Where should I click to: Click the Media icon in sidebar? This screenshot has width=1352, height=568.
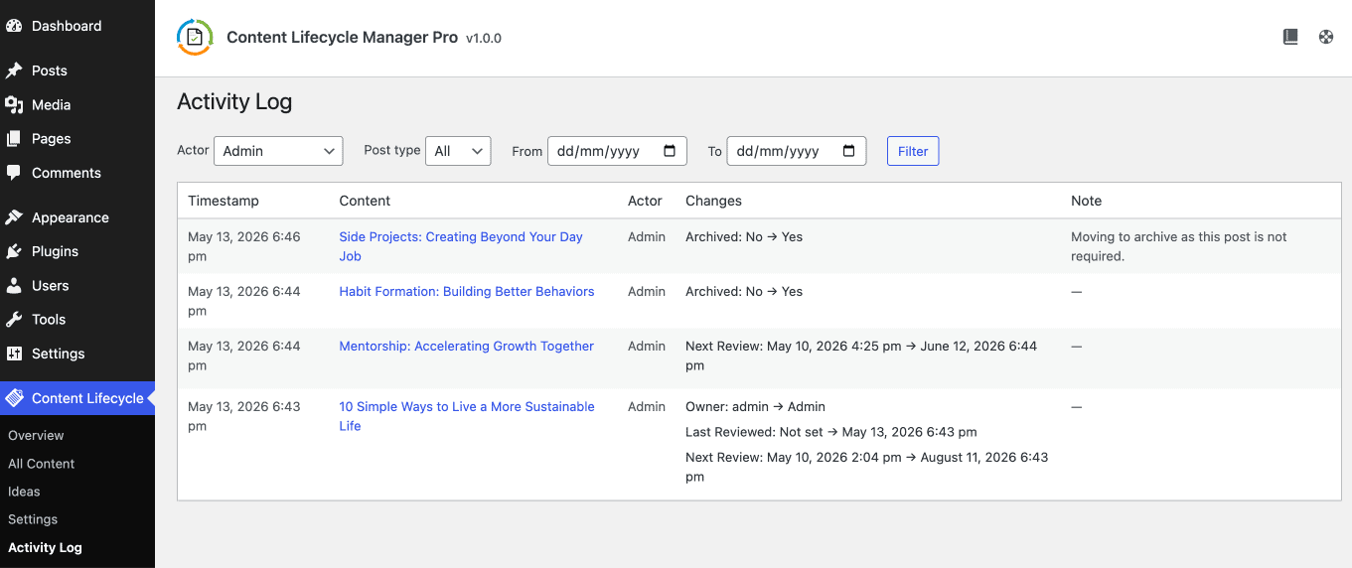click(x=14, y=104)
